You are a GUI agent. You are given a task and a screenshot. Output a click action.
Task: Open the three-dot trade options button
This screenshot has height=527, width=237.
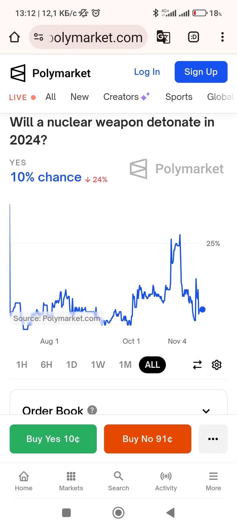(213, 439)
